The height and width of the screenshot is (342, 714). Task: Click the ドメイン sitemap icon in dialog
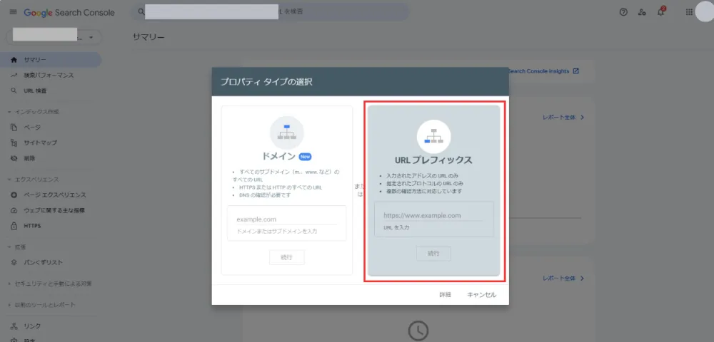pos(287,133)
